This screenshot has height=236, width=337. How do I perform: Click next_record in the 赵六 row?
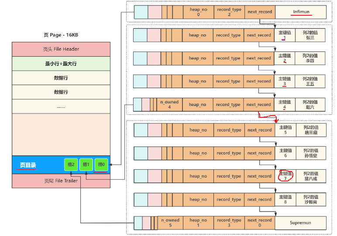258,105
